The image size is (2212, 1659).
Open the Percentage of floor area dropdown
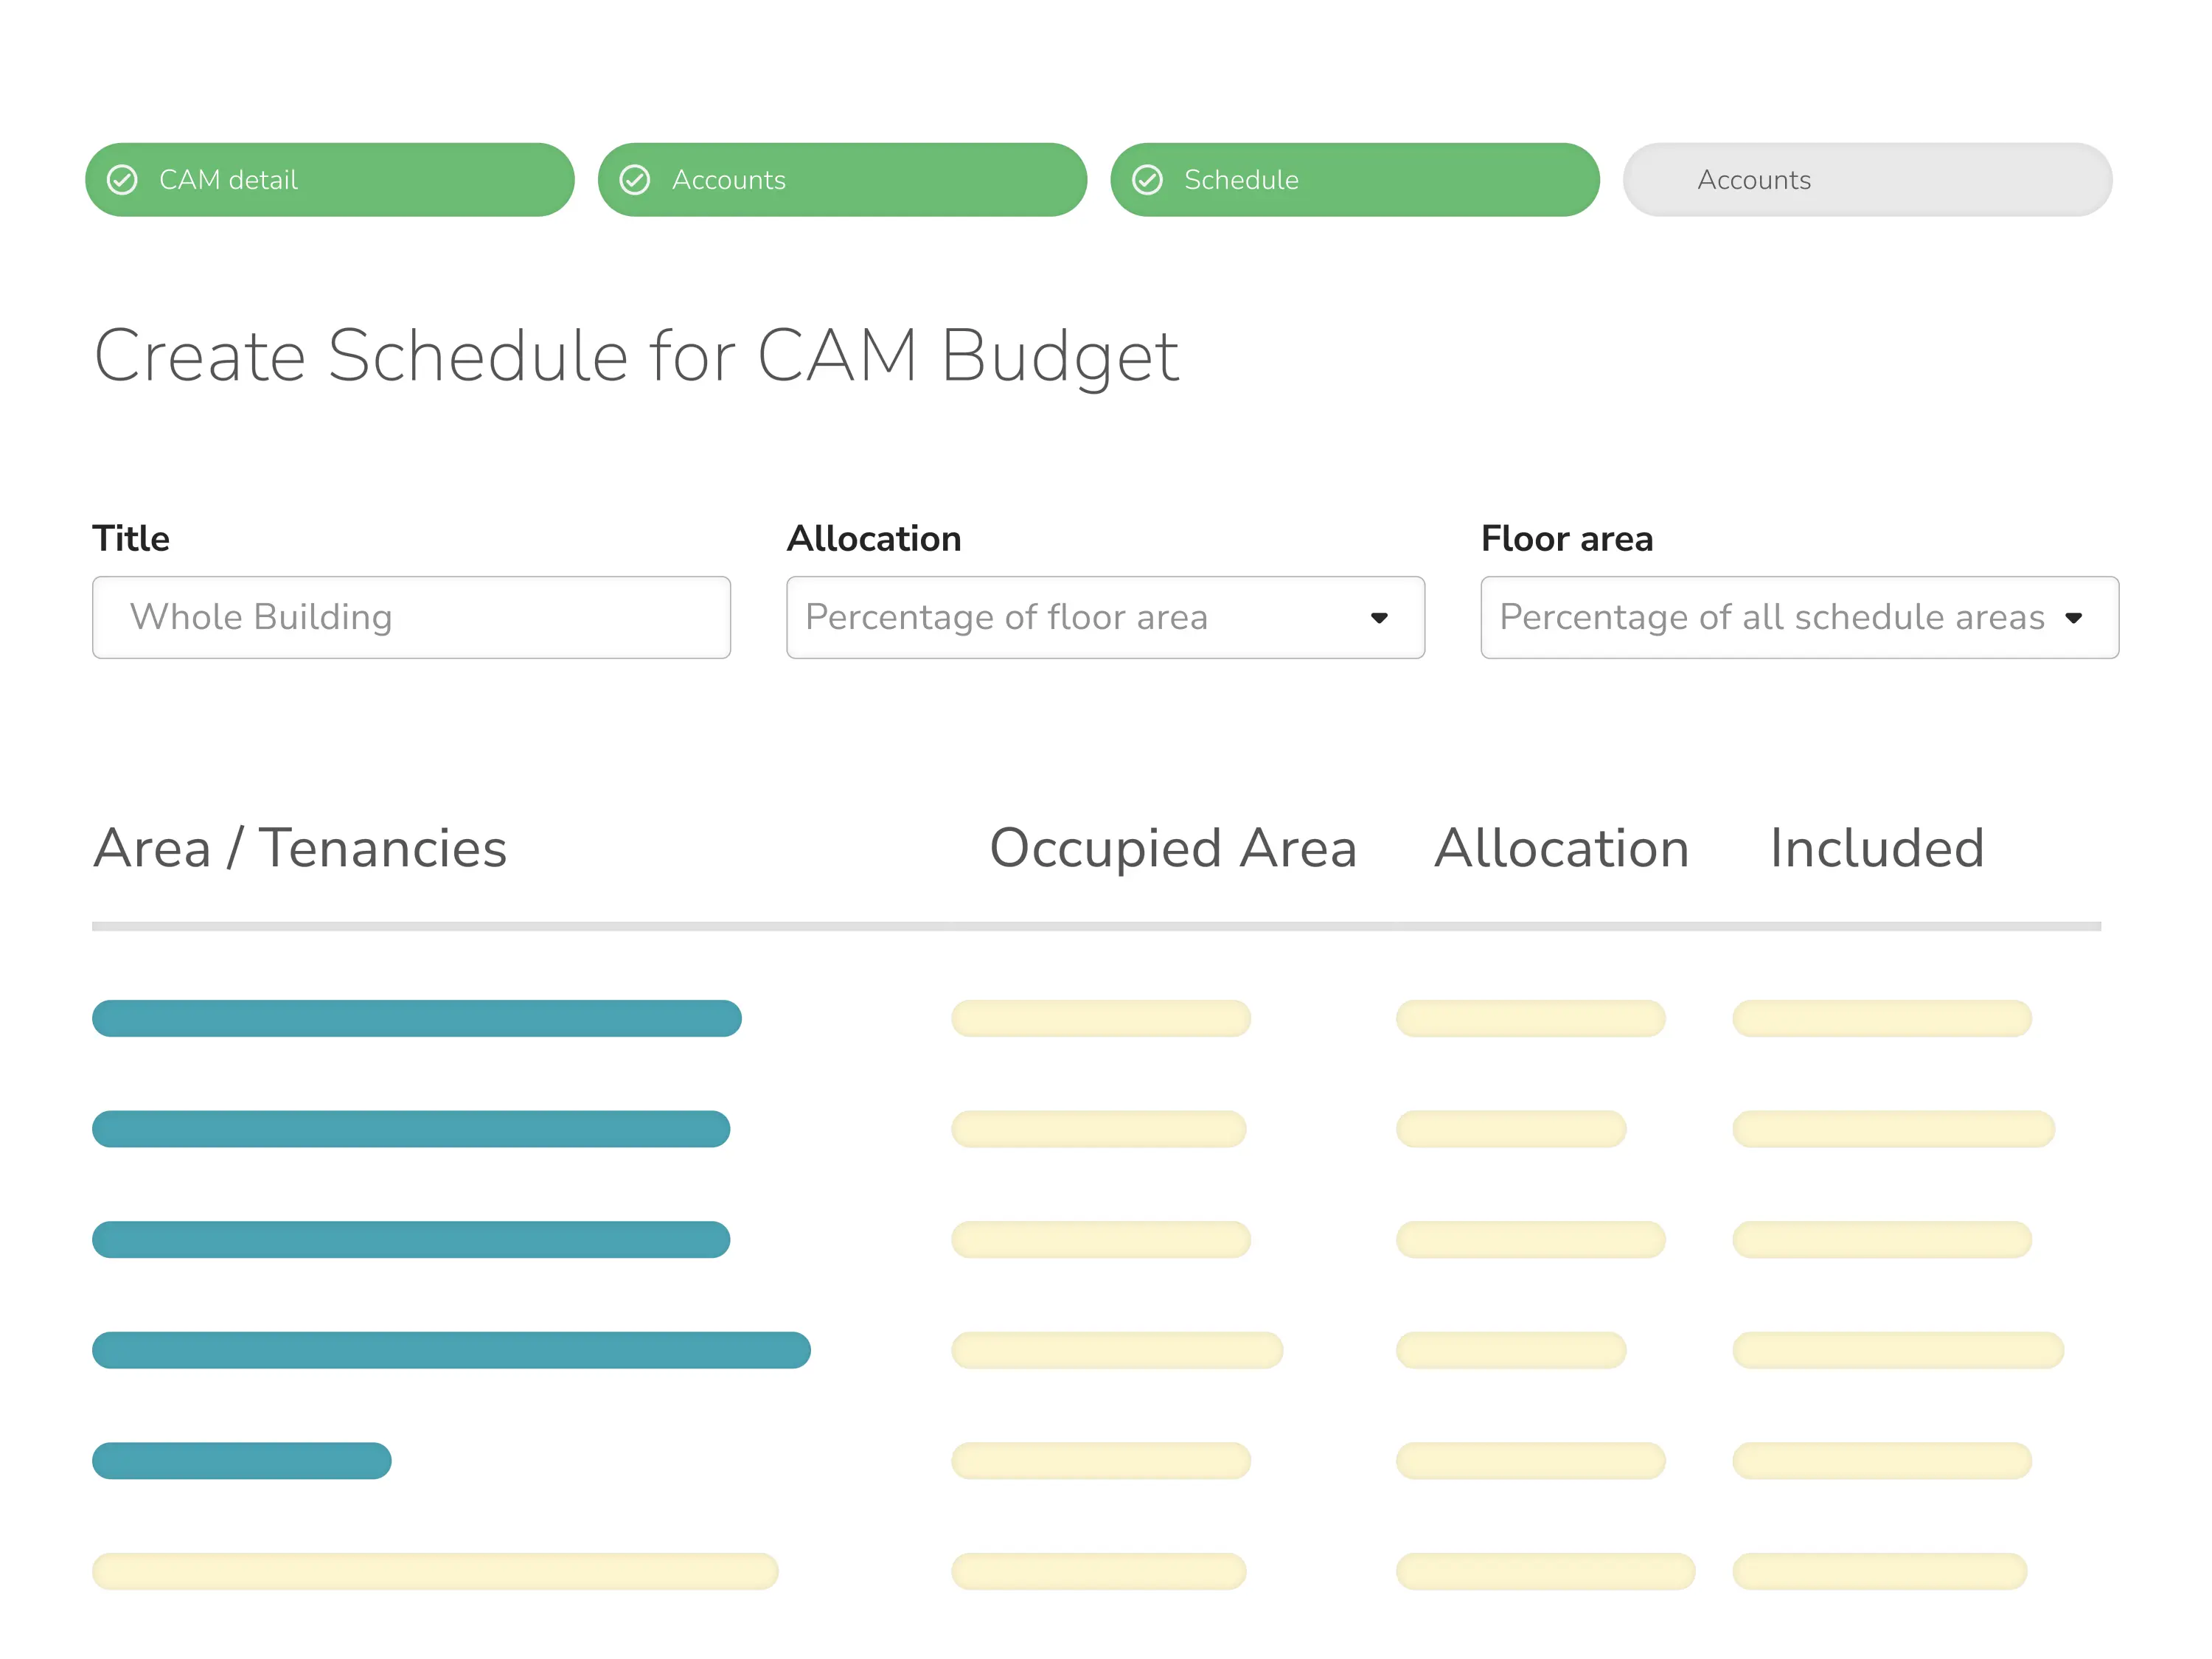coord(1105,617)
